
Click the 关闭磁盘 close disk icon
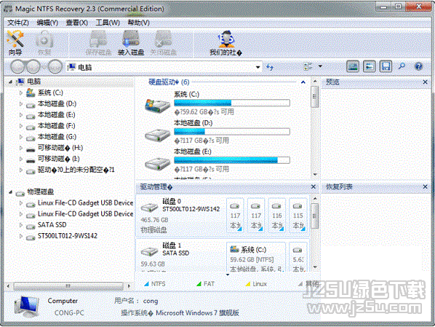163,43
